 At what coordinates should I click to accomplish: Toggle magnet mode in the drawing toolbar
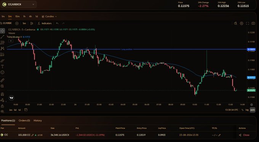point(3,94)
